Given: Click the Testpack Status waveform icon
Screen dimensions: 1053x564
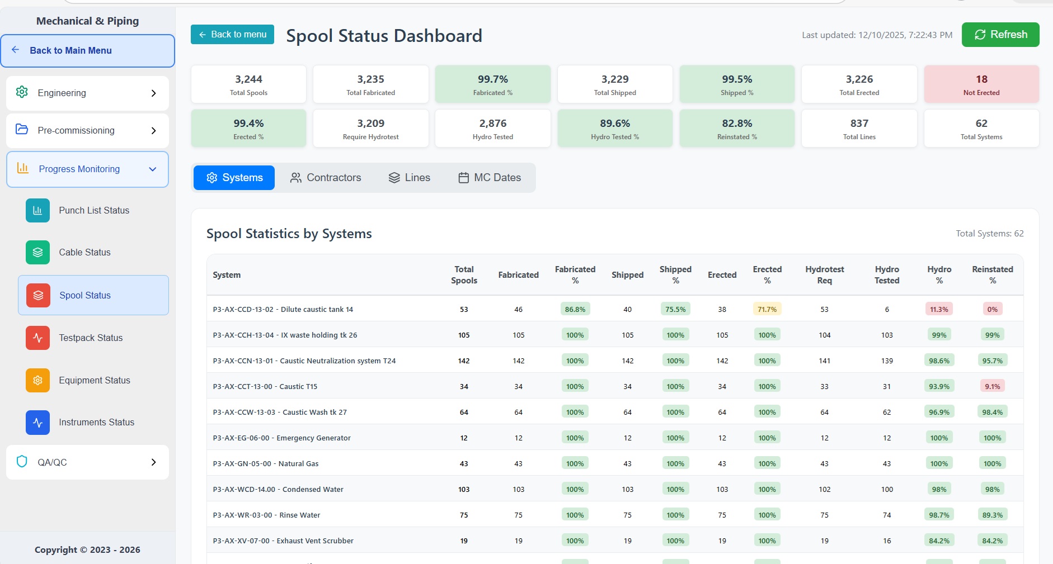Looking at the screenshot, I should [x=37, y=338].
